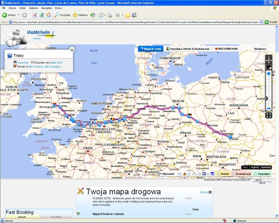
Task: Zoom out with blue minus bar
Action: click(269, 109)
